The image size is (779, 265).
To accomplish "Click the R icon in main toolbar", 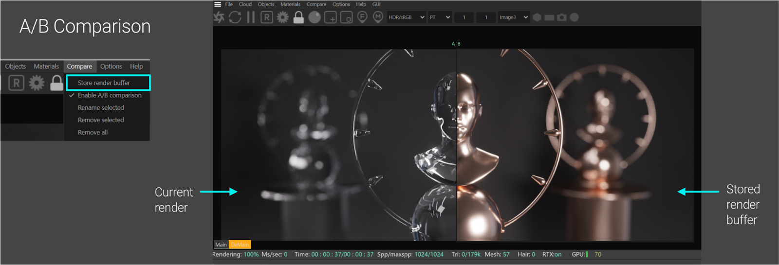I will [266, 18].
